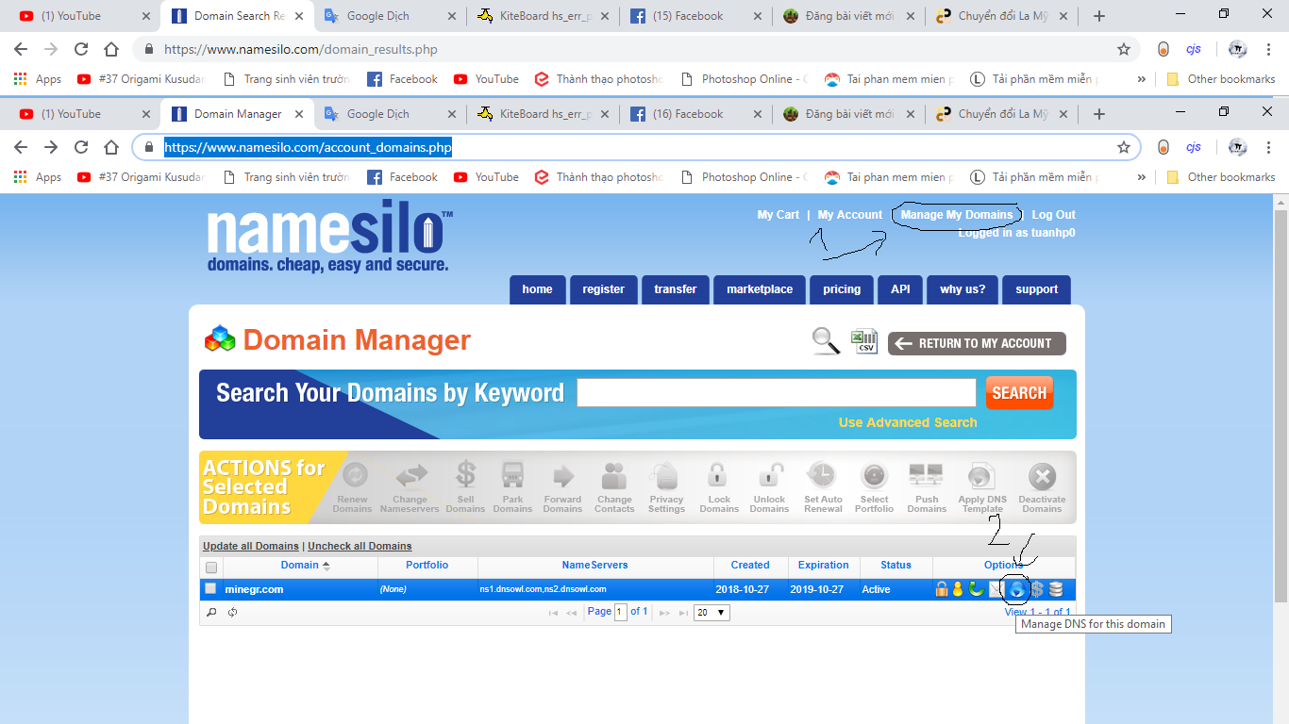Switch to the marketplace navigation tab
1289x724 pixels.
760,289
